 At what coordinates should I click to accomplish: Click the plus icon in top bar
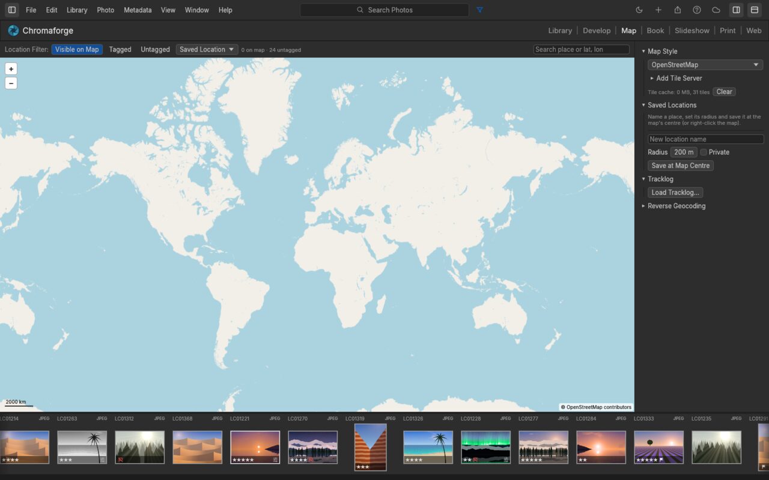tap(658, 10)
